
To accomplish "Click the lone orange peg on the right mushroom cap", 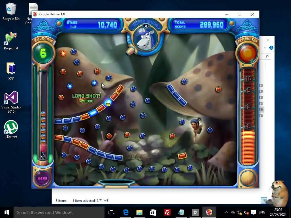I will [x=219, y=89].
